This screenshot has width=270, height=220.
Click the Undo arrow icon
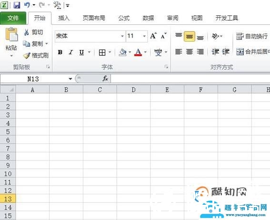[27, 5]
